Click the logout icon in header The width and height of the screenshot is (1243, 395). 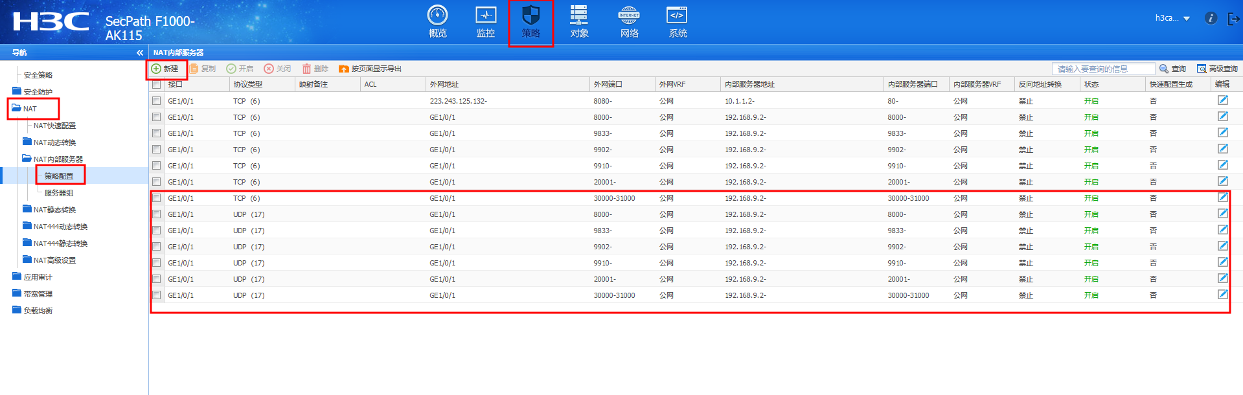(1233, 19)
